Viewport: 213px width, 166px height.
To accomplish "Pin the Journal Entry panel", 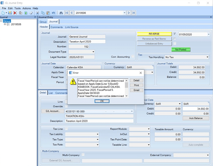I will click(211, 17).
